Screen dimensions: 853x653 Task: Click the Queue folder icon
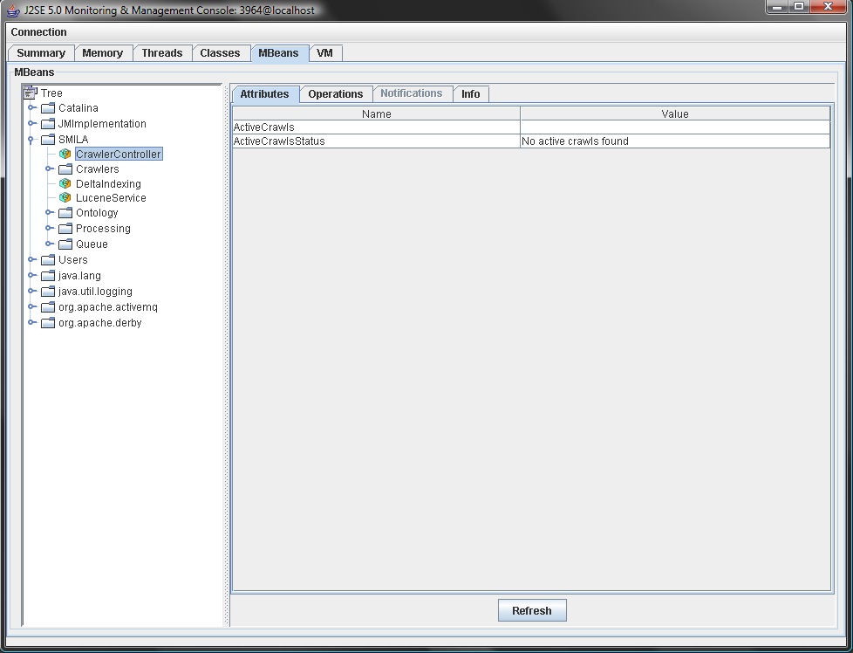65,244
